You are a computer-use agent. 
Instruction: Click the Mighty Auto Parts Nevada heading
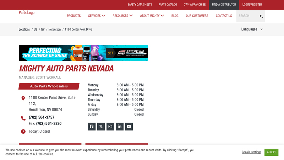66,69
